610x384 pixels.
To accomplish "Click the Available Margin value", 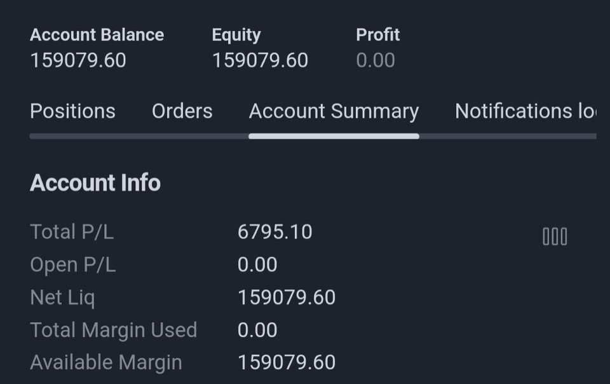I will (287, 362).
